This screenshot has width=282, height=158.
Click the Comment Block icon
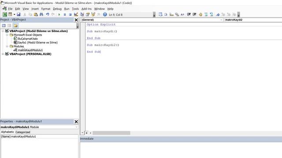(206, 14)
